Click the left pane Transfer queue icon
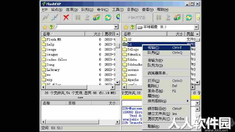 point(96,18)
